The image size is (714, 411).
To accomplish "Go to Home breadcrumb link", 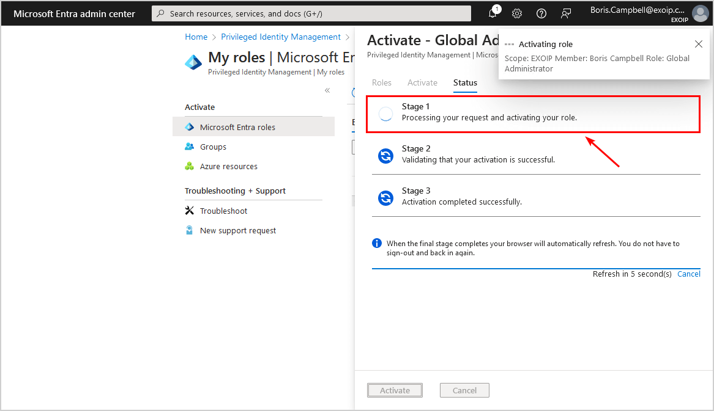I will pyautogui.click(x=196, y=37).
